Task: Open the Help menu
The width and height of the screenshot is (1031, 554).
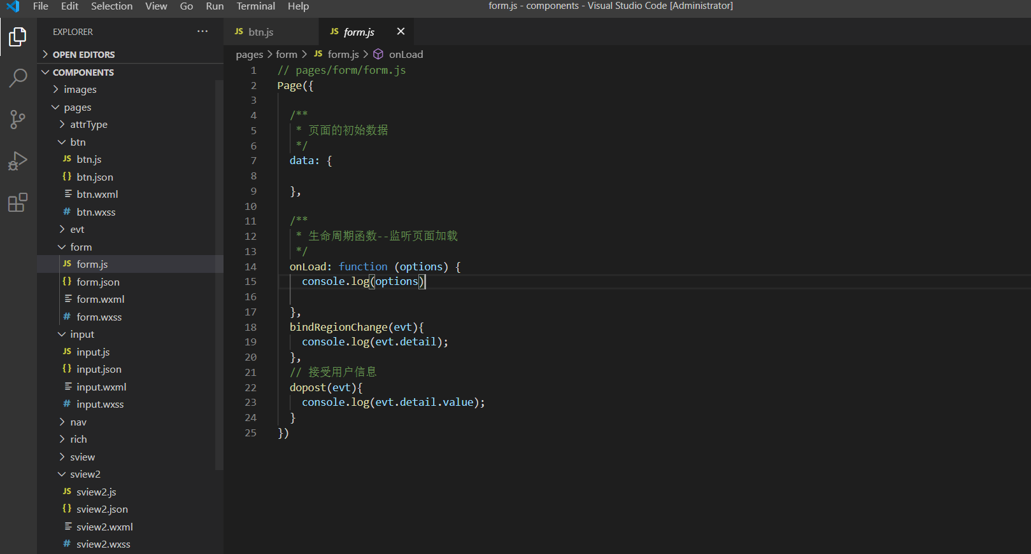Action: (x=298, y=6)
